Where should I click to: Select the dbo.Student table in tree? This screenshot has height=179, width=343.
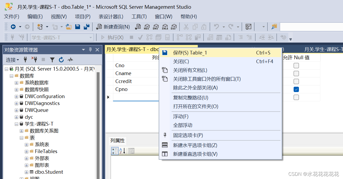coord(49,172)
